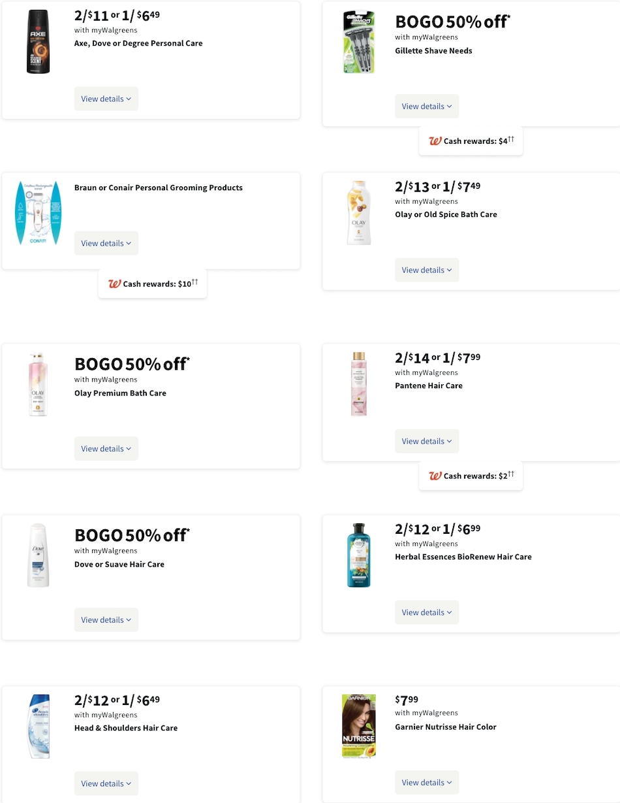Select the Axe body wash product image

coord(38,41)
